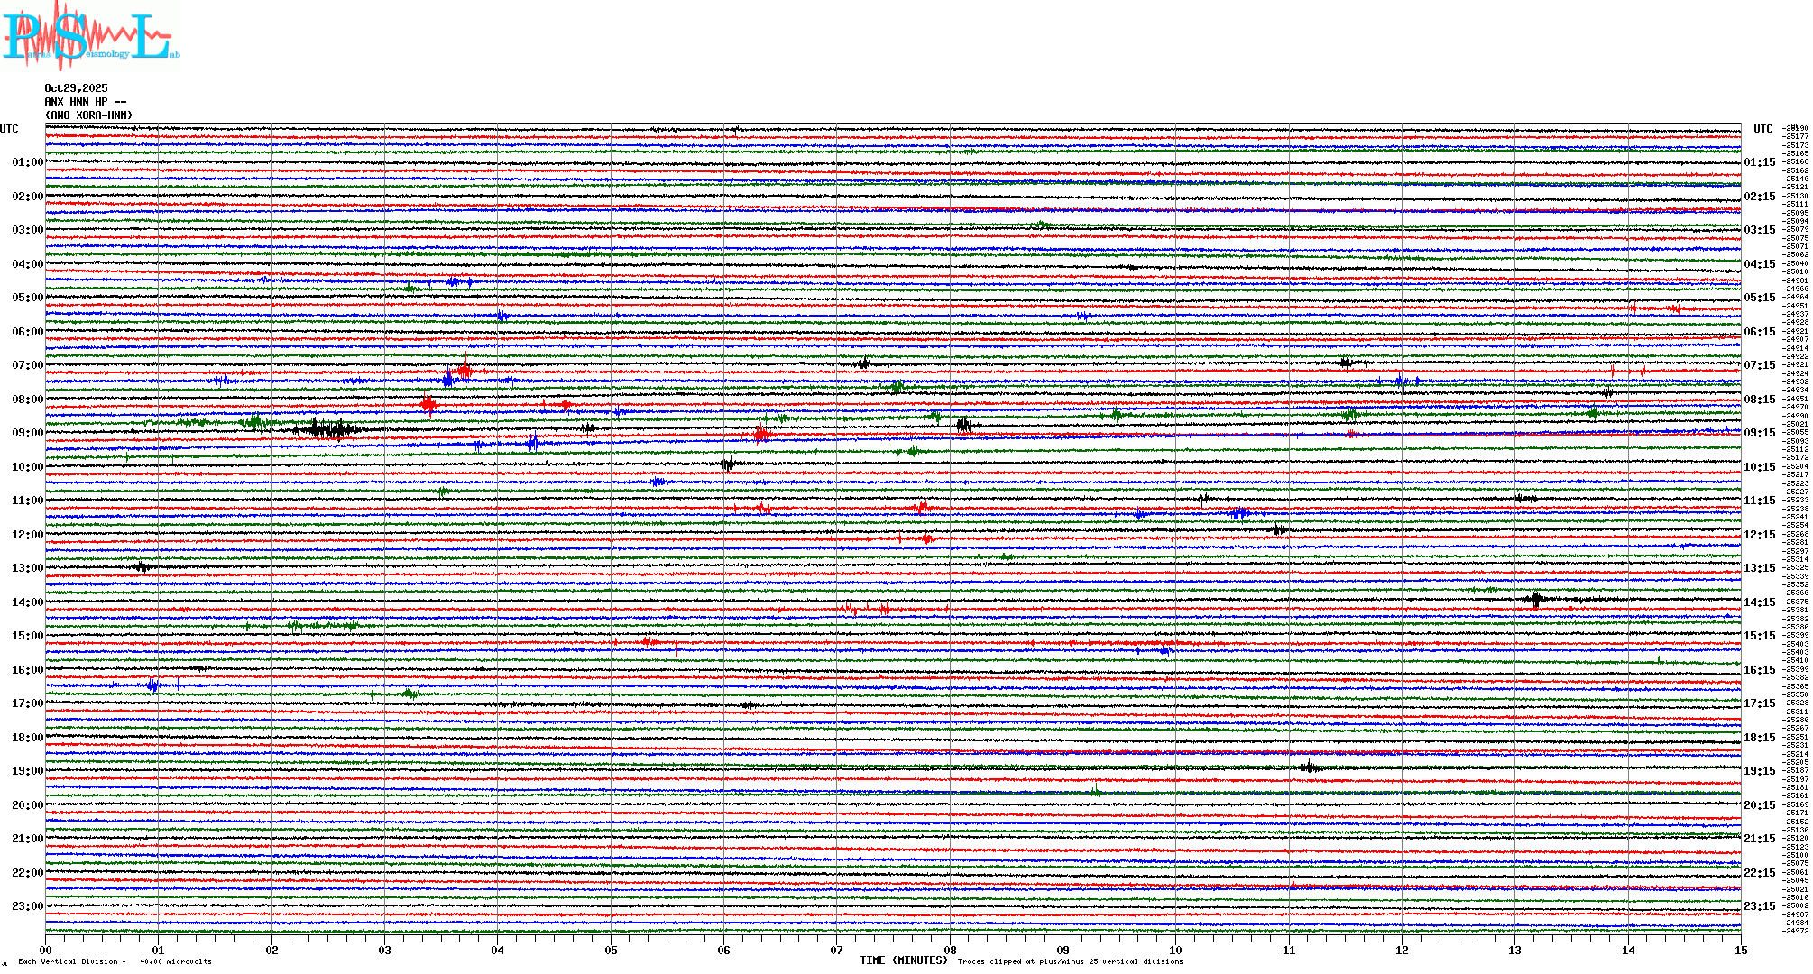Select the 09:00 hour label on left
1813x974 pixels.
(x=27, y=433)
